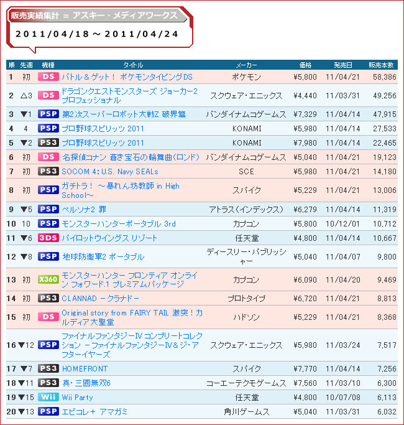404x425 pixels.
Task: Click the release date 10/07/08
Action: click(x=343, y=398)
